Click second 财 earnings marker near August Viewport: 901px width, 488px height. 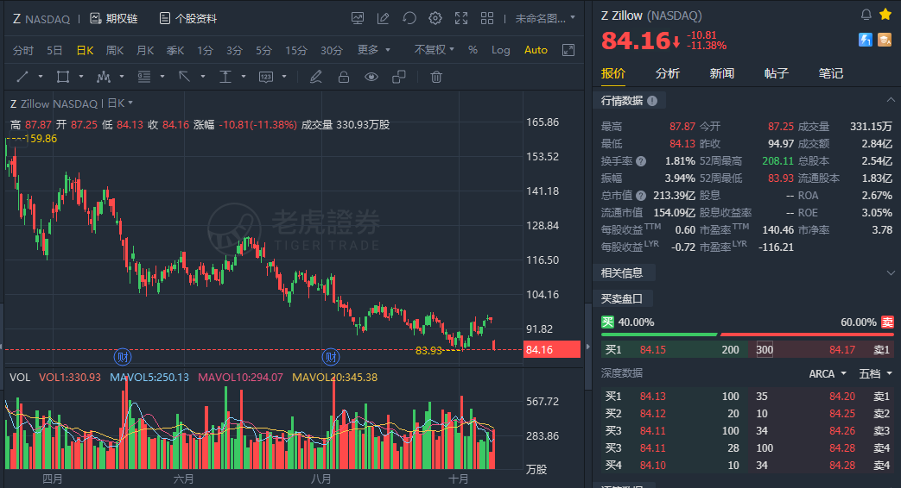click(330, 357)
